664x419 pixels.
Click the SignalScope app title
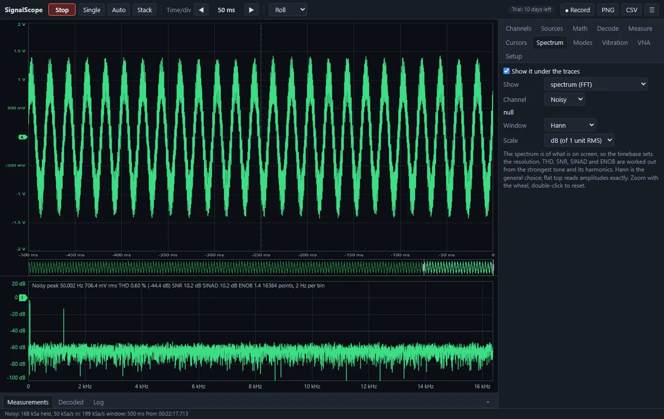pyautogui.click(x=24, y=10)
